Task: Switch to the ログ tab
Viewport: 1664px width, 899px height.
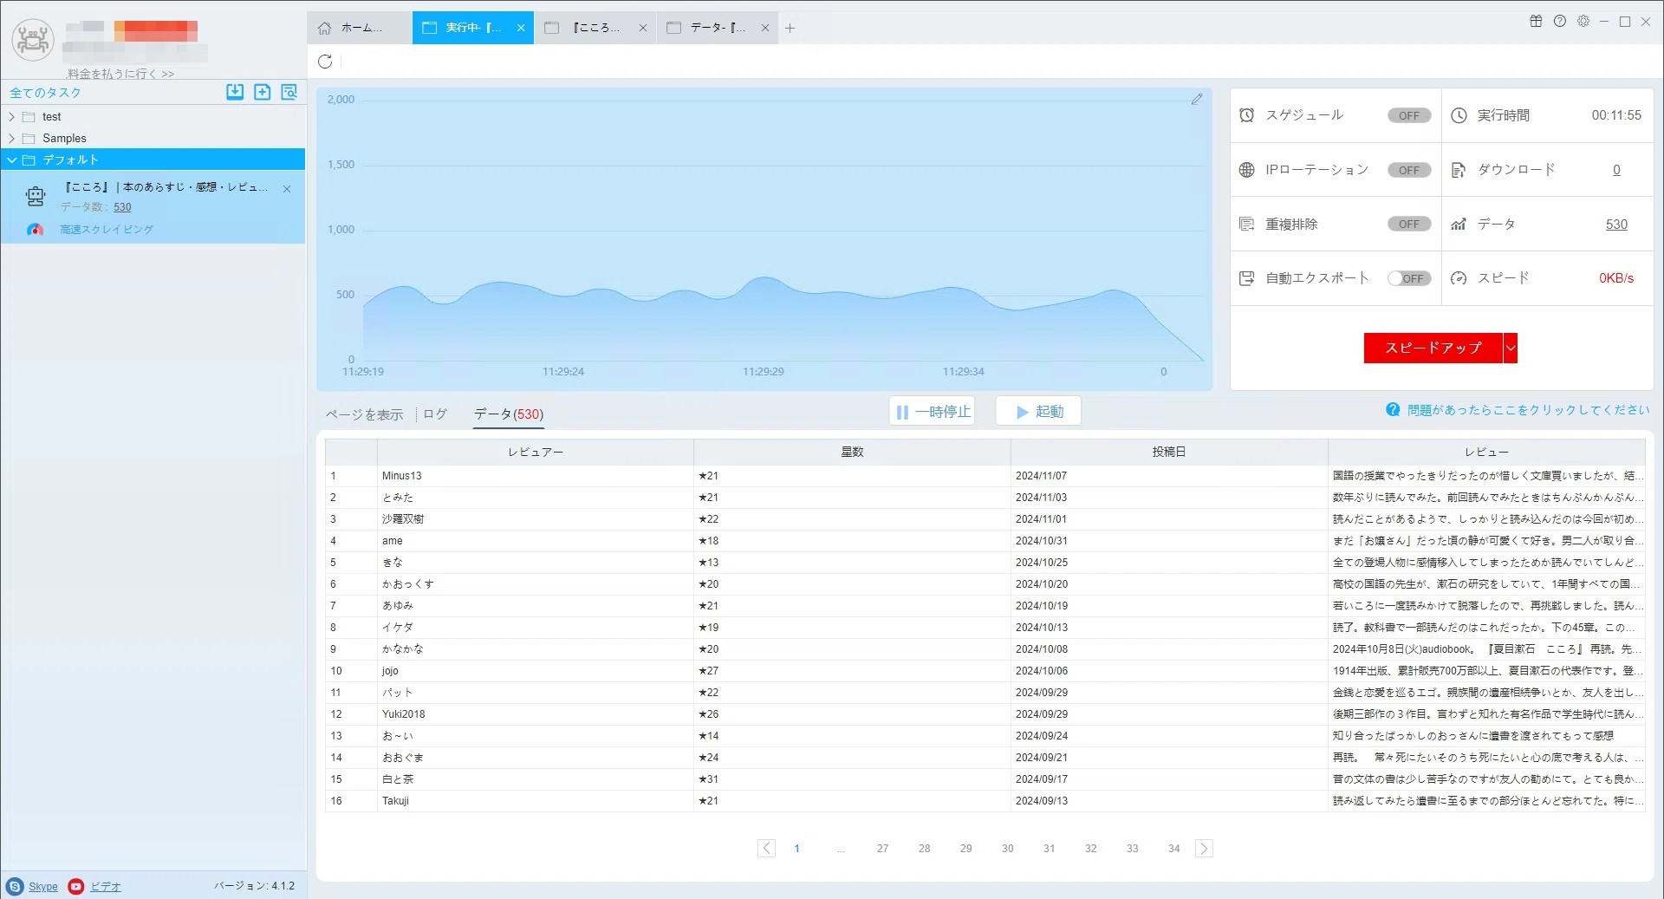Action: pos(435,414)
